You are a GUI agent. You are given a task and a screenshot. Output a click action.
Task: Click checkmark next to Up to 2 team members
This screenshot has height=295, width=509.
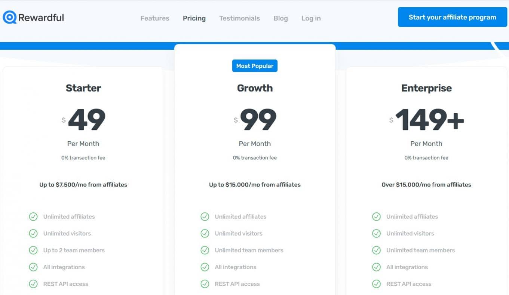coord(33,250)
